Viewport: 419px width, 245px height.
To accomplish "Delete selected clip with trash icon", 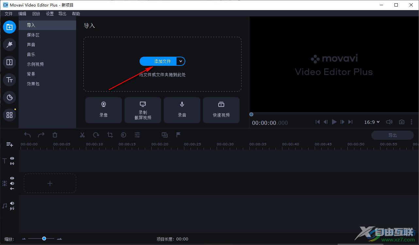I will [55, 135].
